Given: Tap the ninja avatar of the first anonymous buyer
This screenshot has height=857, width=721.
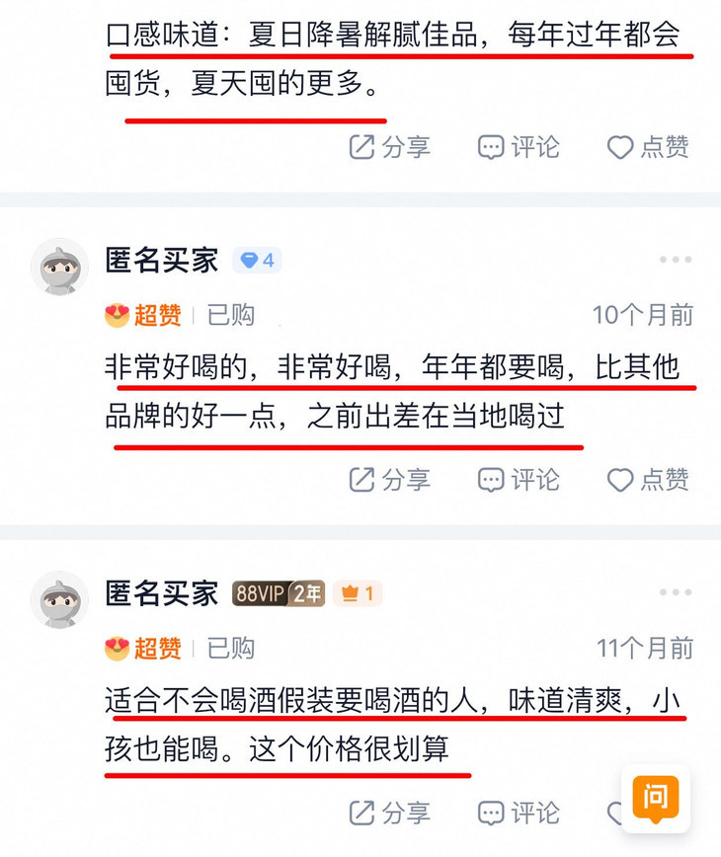Looking at the screenshot, I should coord(59,267).
